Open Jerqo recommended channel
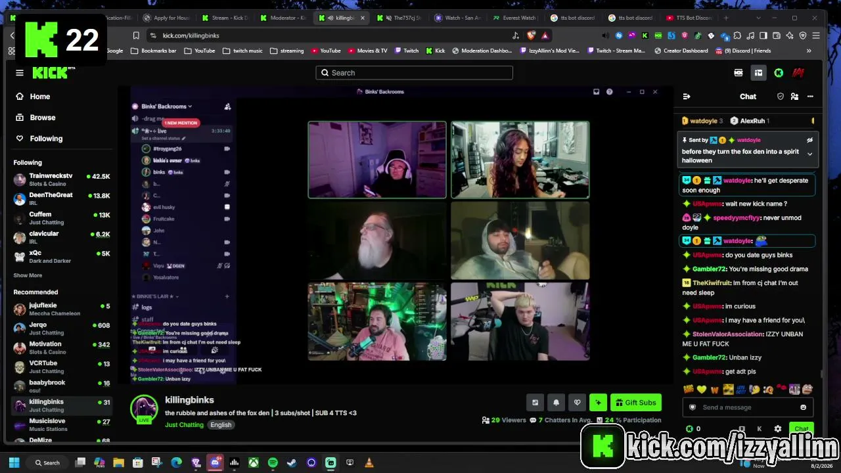This screenshot has height=473, width=841. tap(61, 328)
